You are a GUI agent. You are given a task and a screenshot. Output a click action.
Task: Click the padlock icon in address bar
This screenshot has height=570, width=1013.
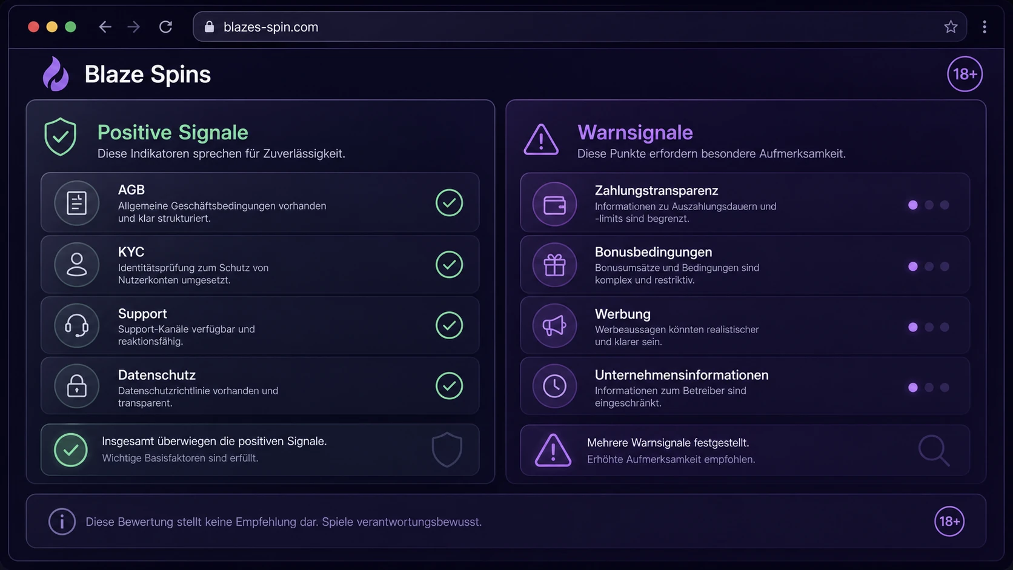pos(210,27)
